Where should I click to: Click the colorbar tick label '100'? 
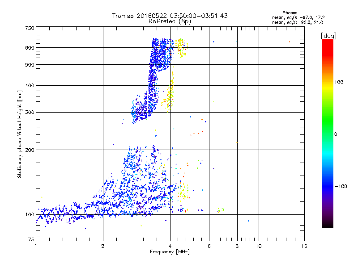coord(339,82)
